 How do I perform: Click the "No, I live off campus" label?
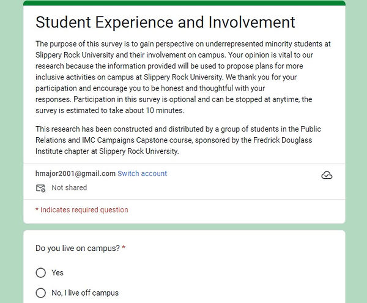click(85, 293)
